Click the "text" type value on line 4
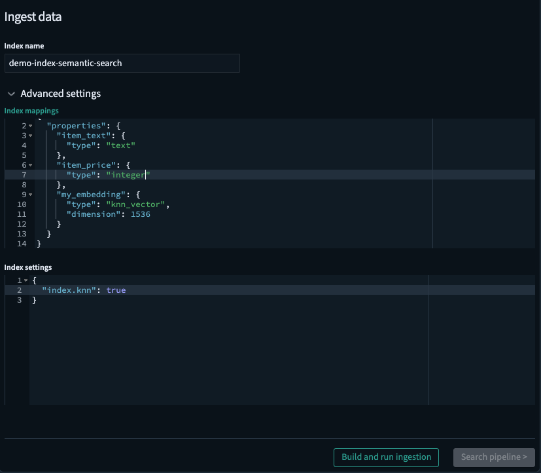541x473 pixels. coord(121,145)
